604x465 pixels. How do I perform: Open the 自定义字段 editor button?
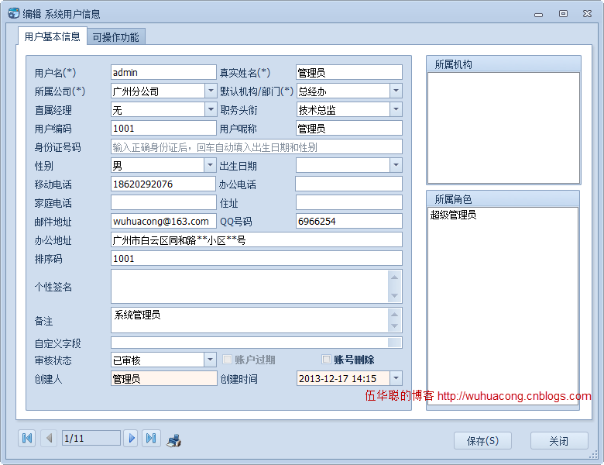coord(394,343)
